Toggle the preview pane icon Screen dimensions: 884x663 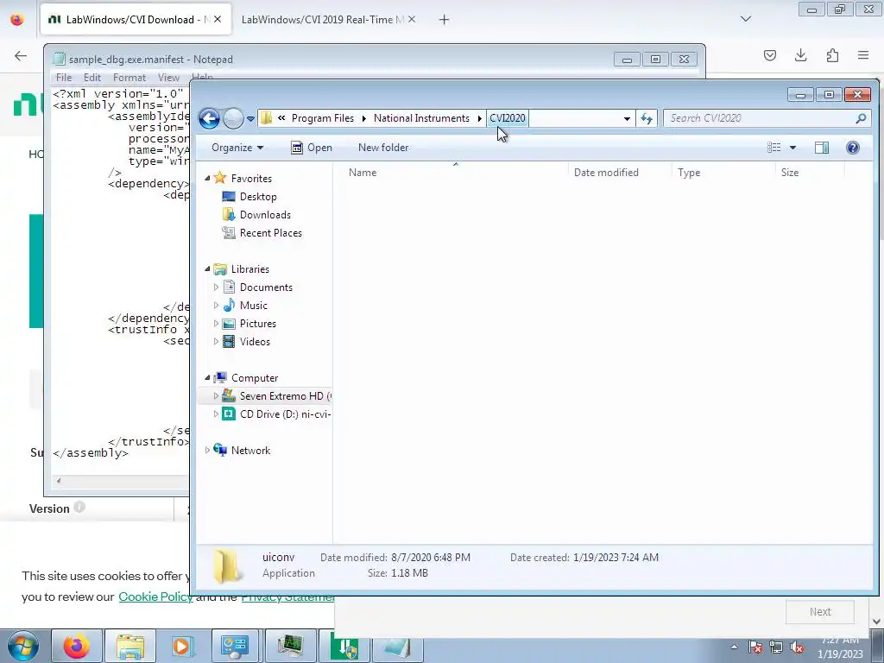822,148
